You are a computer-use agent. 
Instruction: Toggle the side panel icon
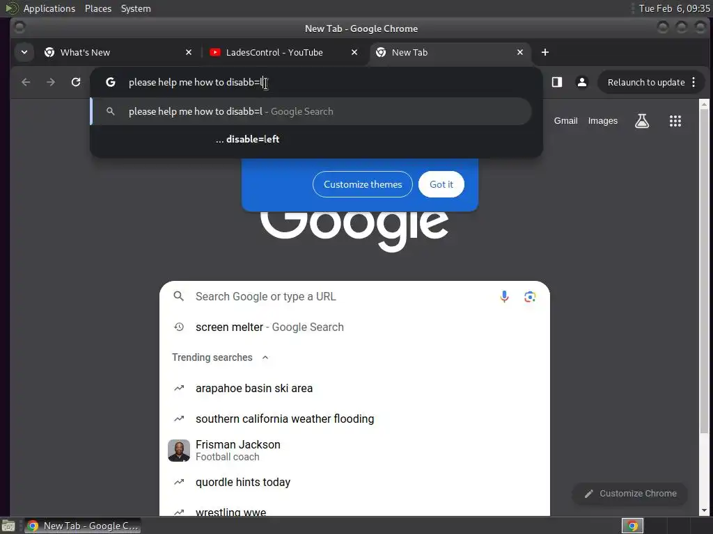tap(557, 82)
